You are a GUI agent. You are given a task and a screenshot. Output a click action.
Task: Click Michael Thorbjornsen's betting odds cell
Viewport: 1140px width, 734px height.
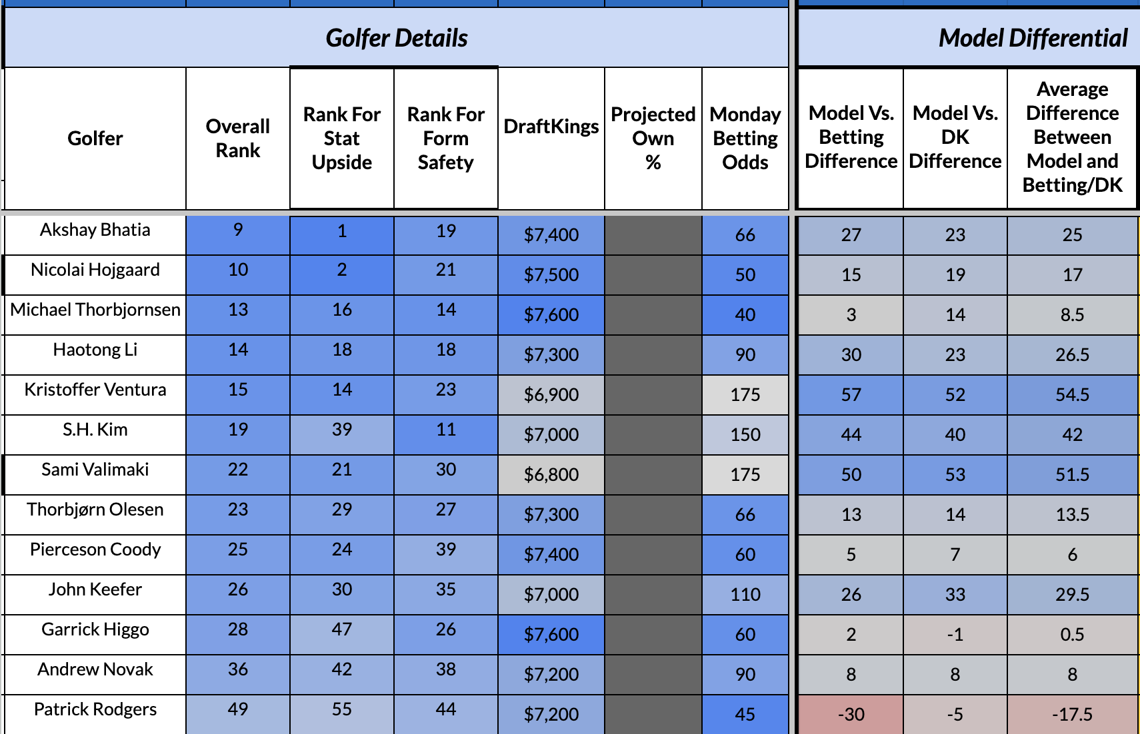(745, 314)
